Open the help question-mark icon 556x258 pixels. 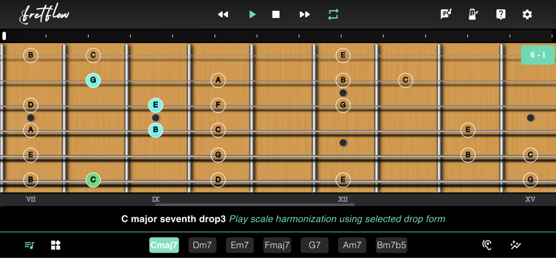click(x=500, y=14)
